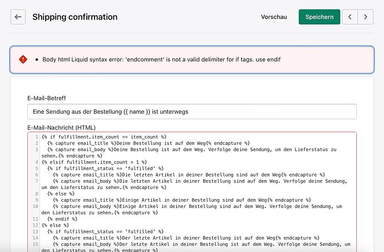Click line 14 'Der letzte Artikel' email_title
This screenshot has width=384, height=252.
(x=186, y=238)
